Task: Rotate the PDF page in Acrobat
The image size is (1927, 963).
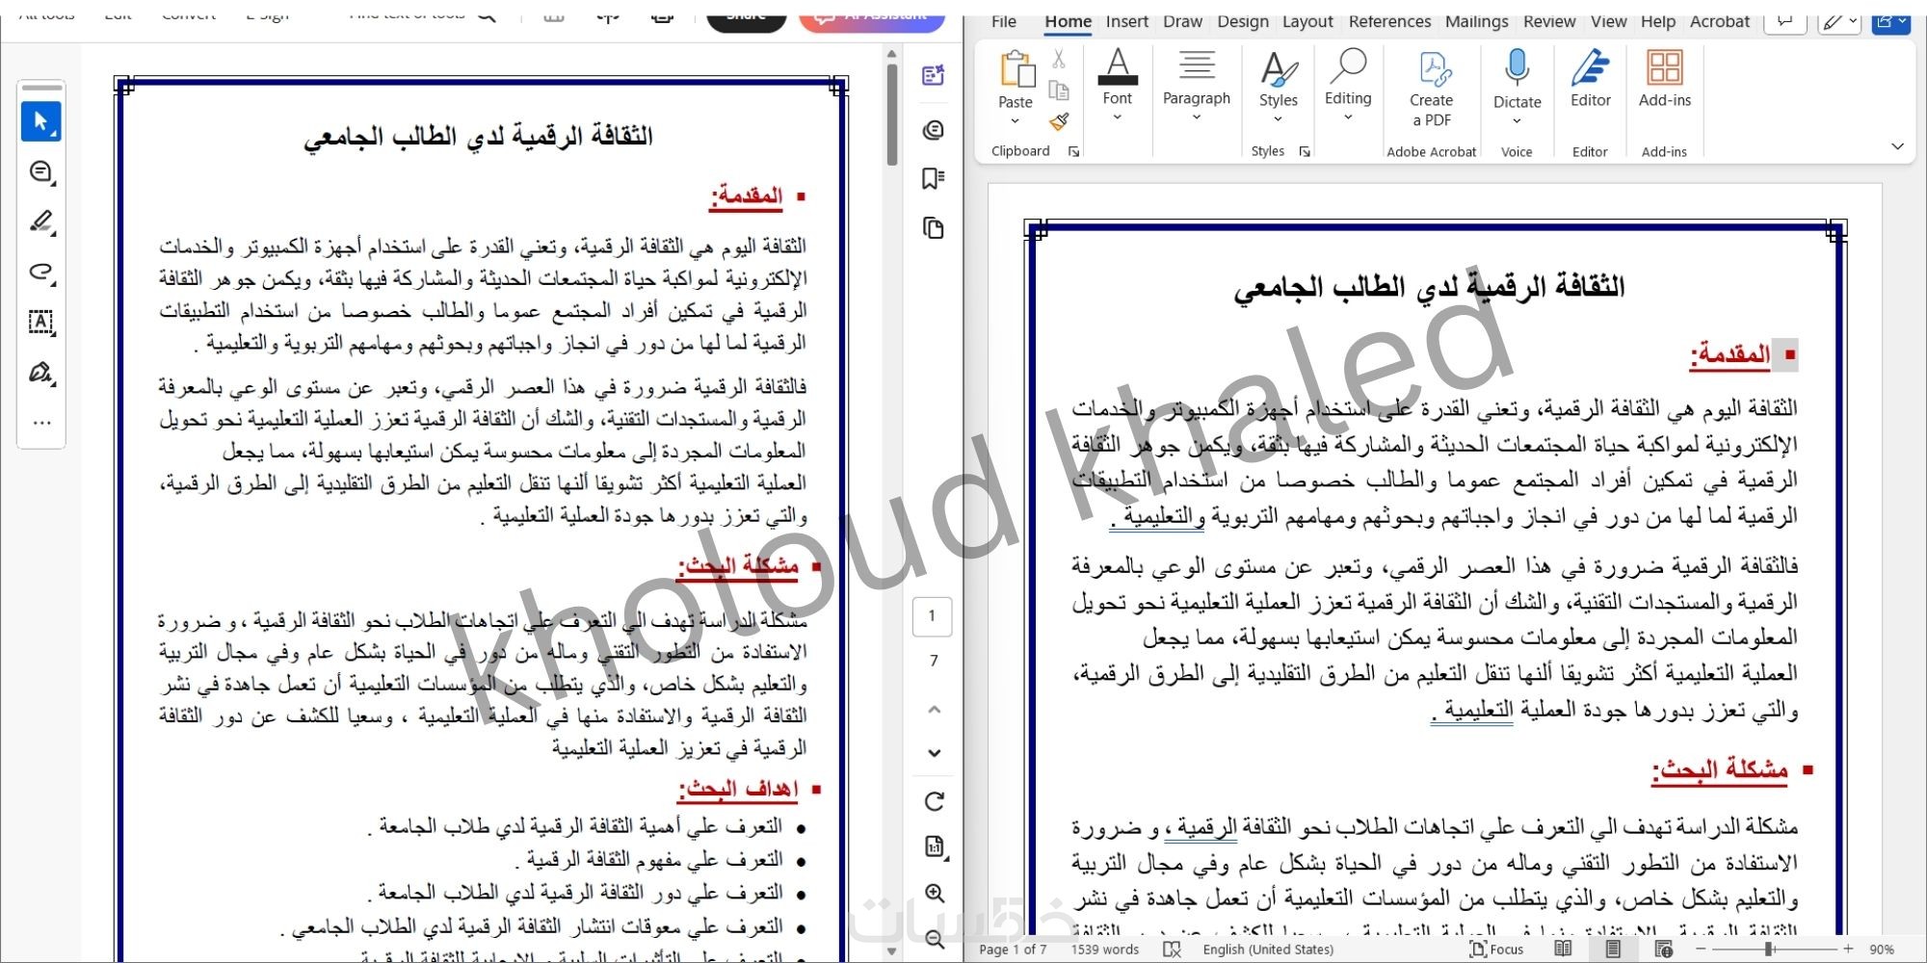Action: (934, 801)
